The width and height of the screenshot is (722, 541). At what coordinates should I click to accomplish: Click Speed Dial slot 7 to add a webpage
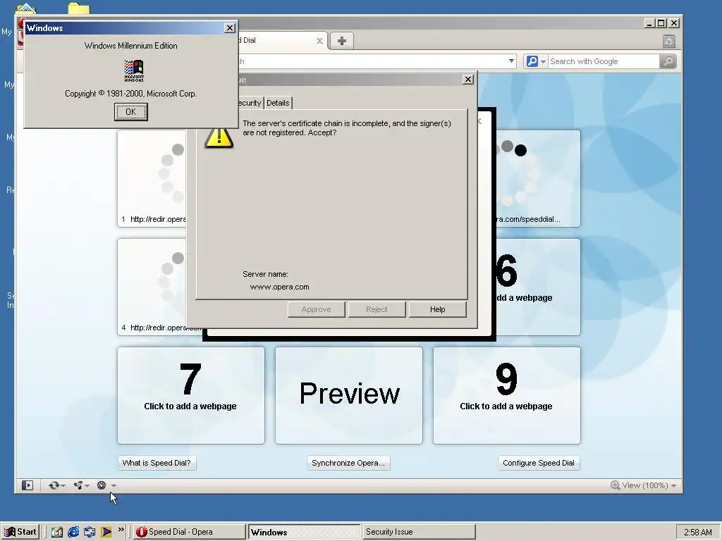pyautogui.click(x=190, y=396)
